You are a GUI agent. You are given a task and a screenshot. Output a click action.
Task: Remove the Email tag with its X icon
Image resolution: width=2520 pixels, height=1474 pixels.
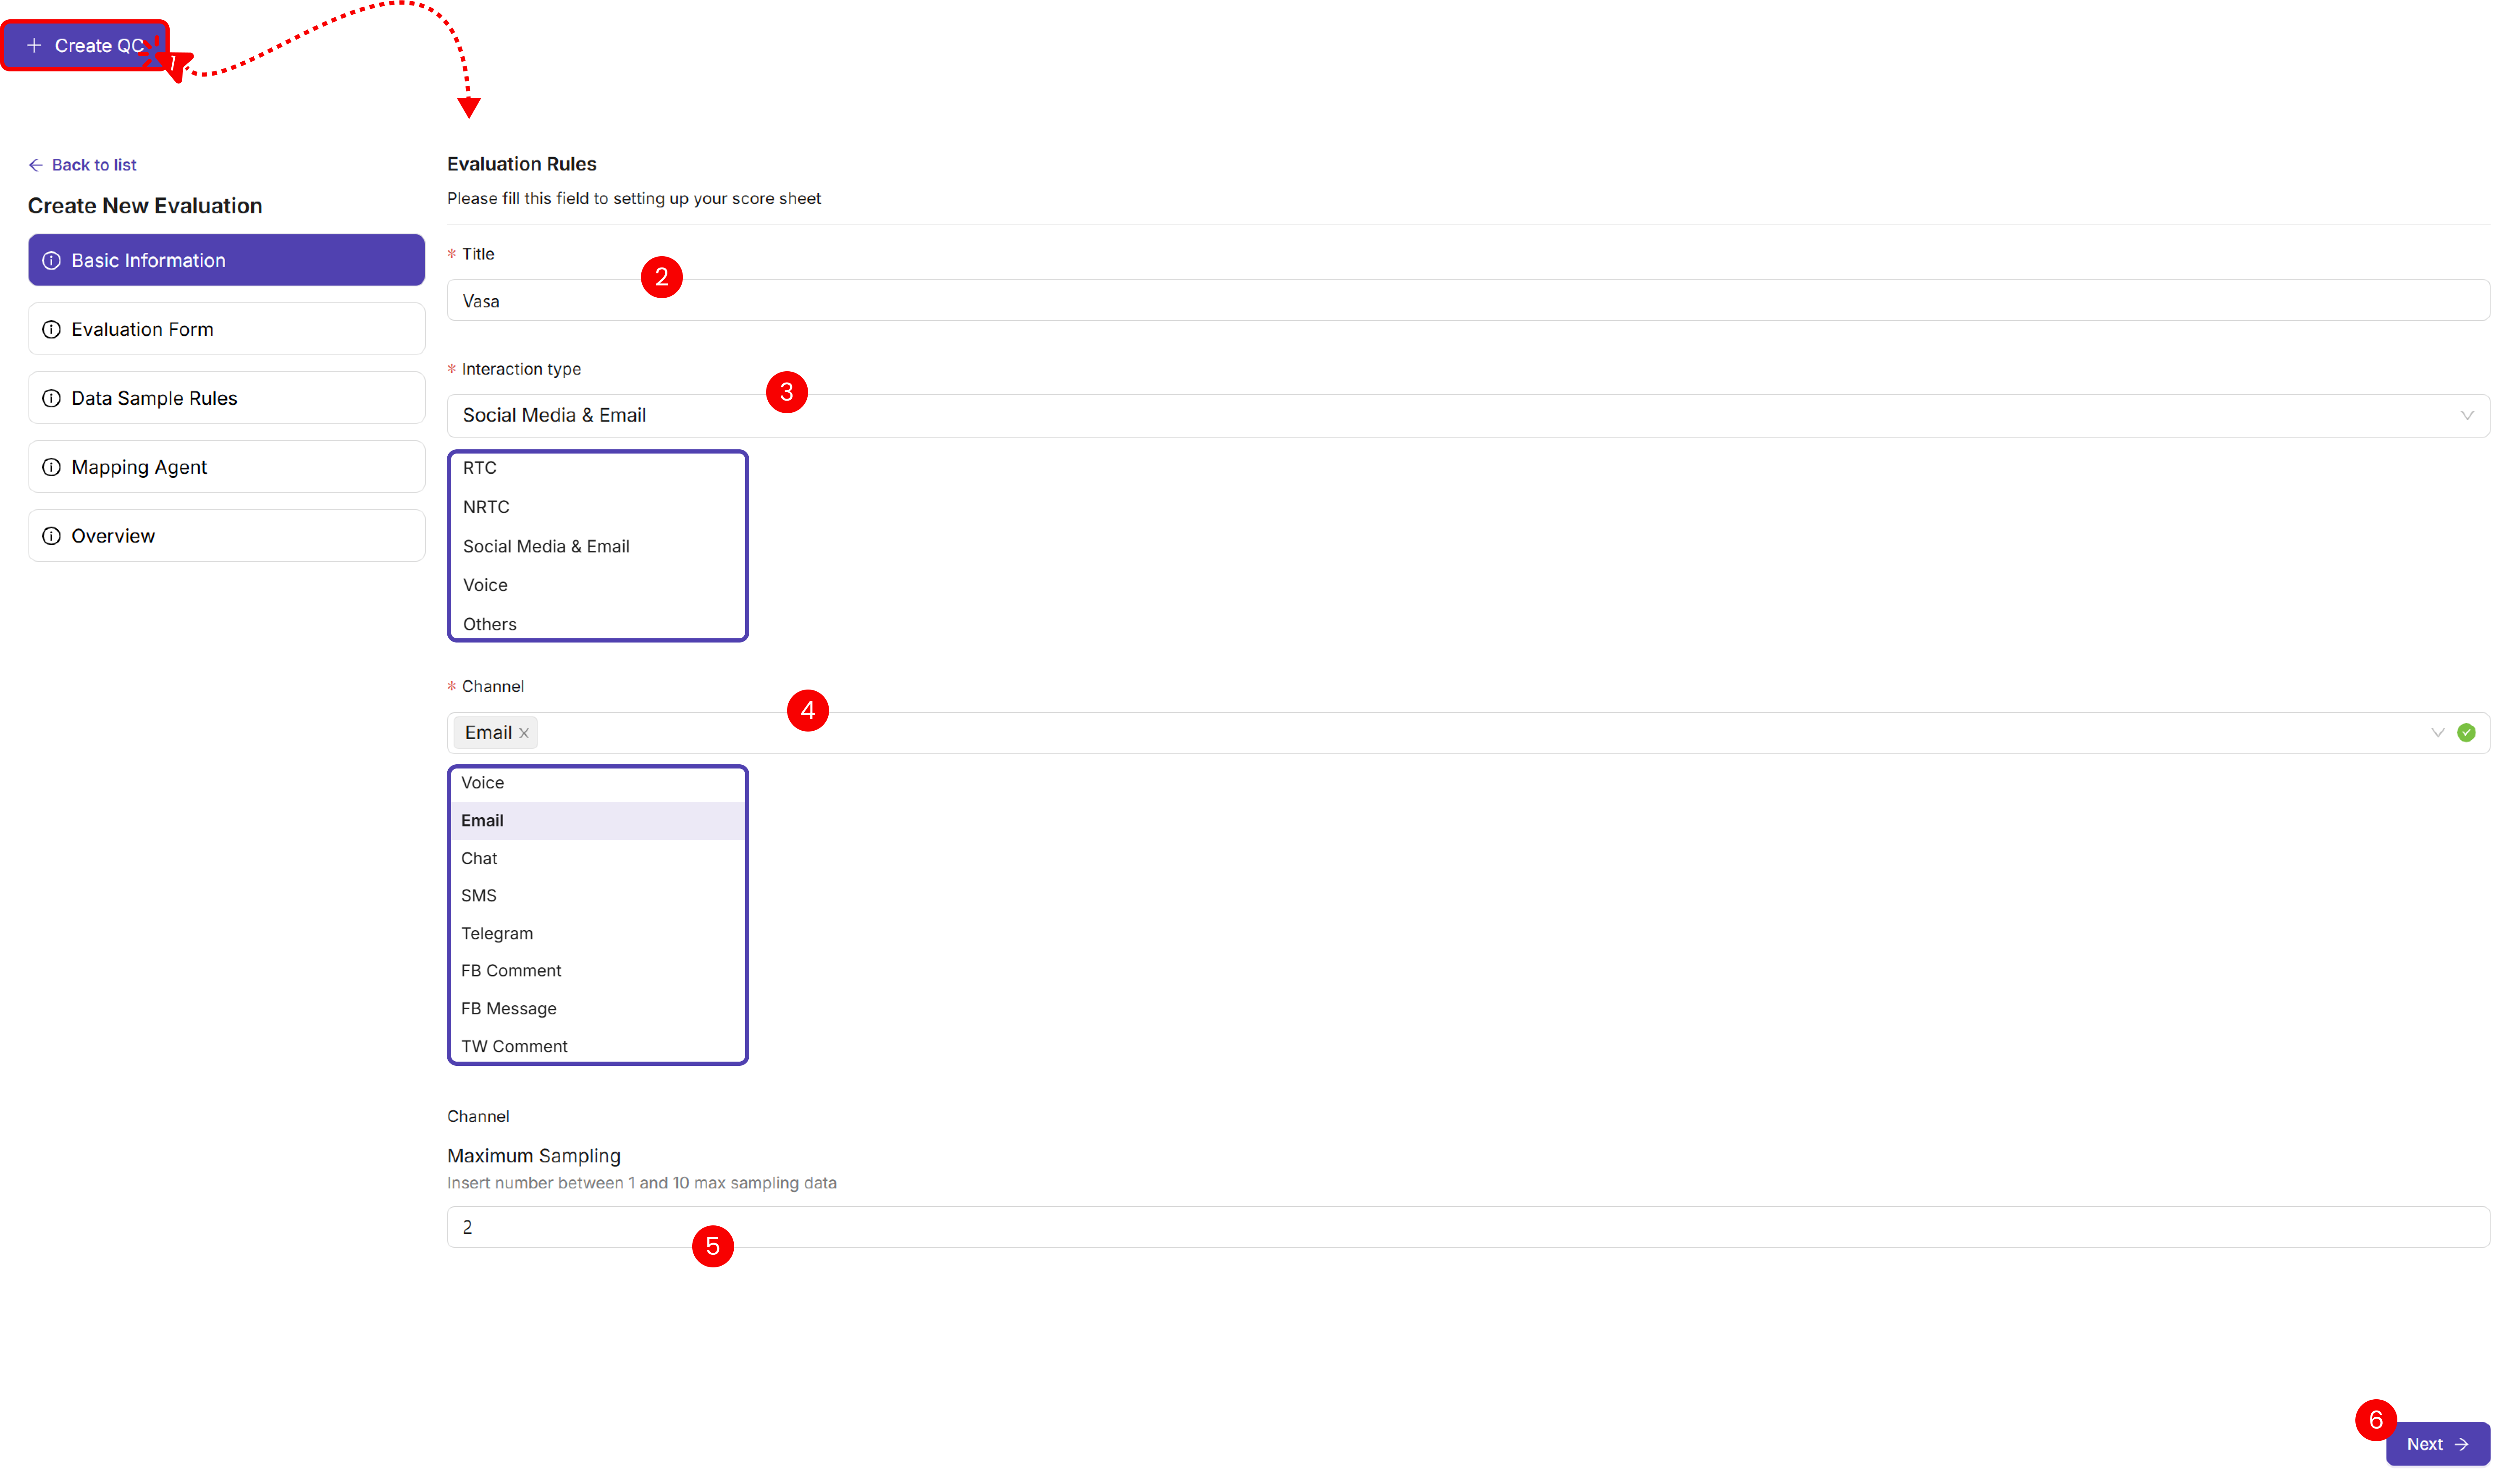click(524, 733)
